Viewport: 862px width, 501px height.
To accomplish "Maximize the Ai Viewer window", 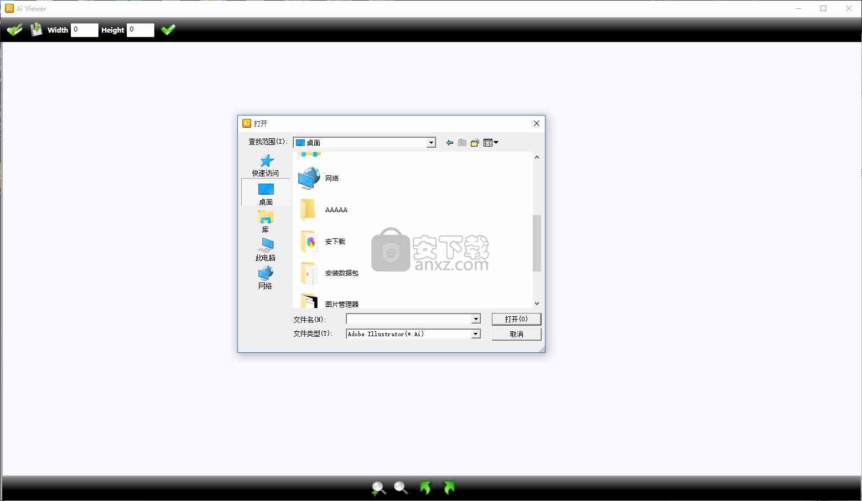I will click(823, 8).
